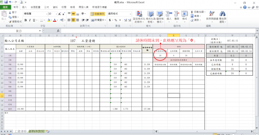Toggle center horizontal alignment
Viewport: 259px width, 135px height.
tap(73, 20)
